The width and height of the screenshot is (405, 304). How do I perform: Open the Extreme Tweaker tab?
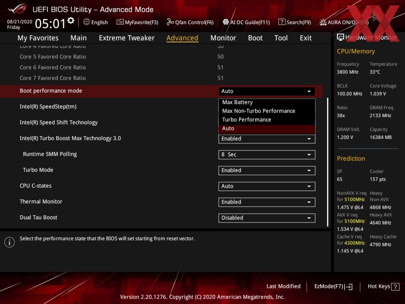click(x=127, y=38)
